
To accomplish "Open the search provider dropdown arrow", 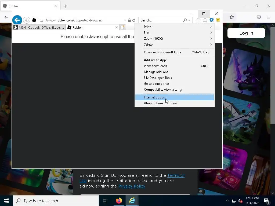I will pos(189,20).
